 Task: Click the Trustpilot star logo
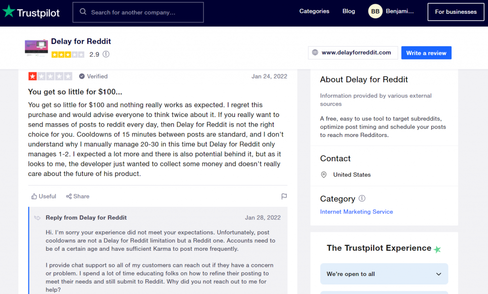click(9, 11)
